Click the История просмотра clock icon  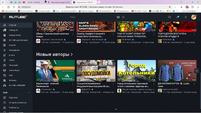[x=4, y=103]
